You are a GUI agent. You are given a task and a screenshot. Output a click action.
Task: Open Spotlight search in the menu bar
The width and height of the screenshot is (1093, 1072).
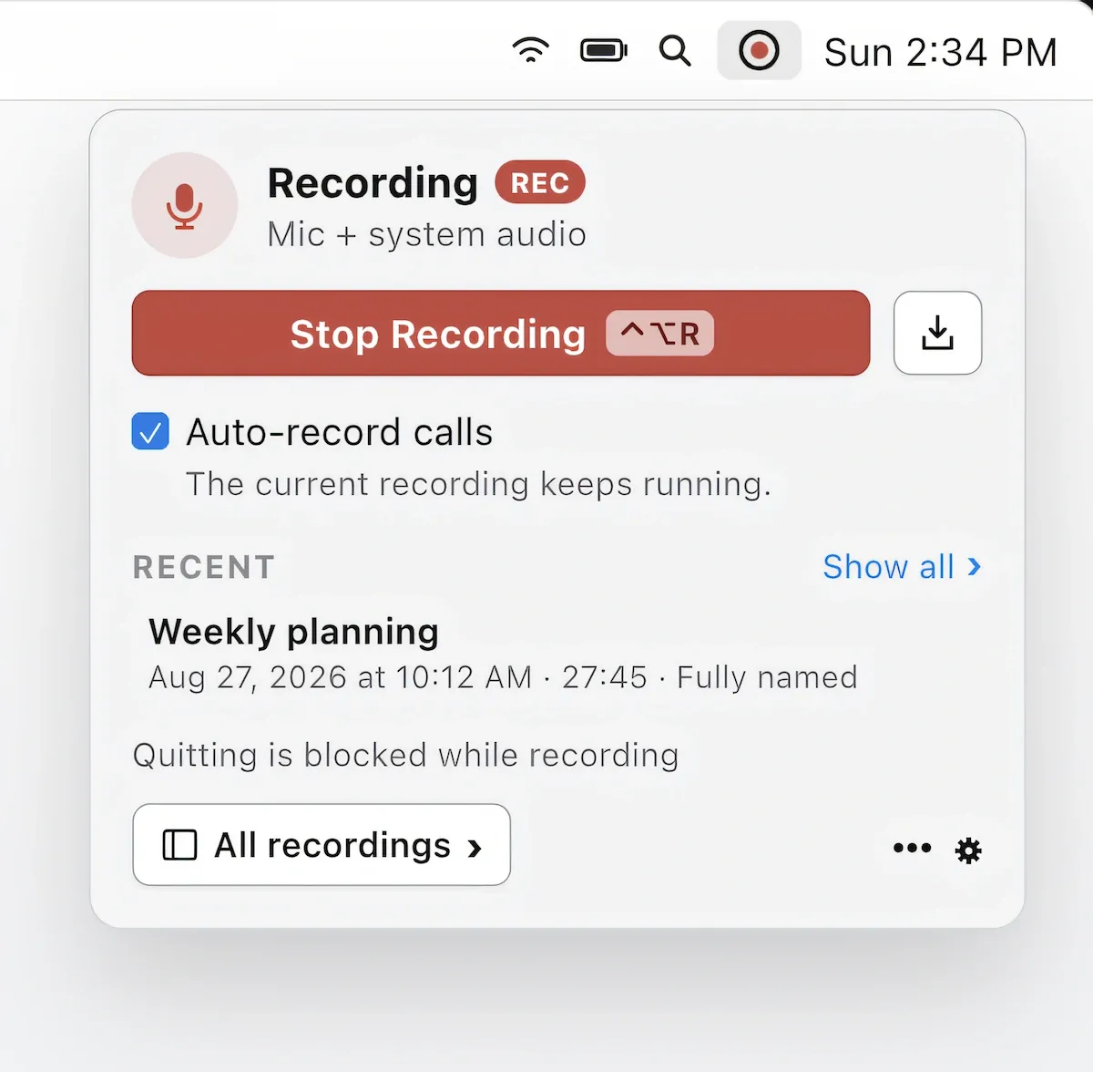tap(675, 51)
